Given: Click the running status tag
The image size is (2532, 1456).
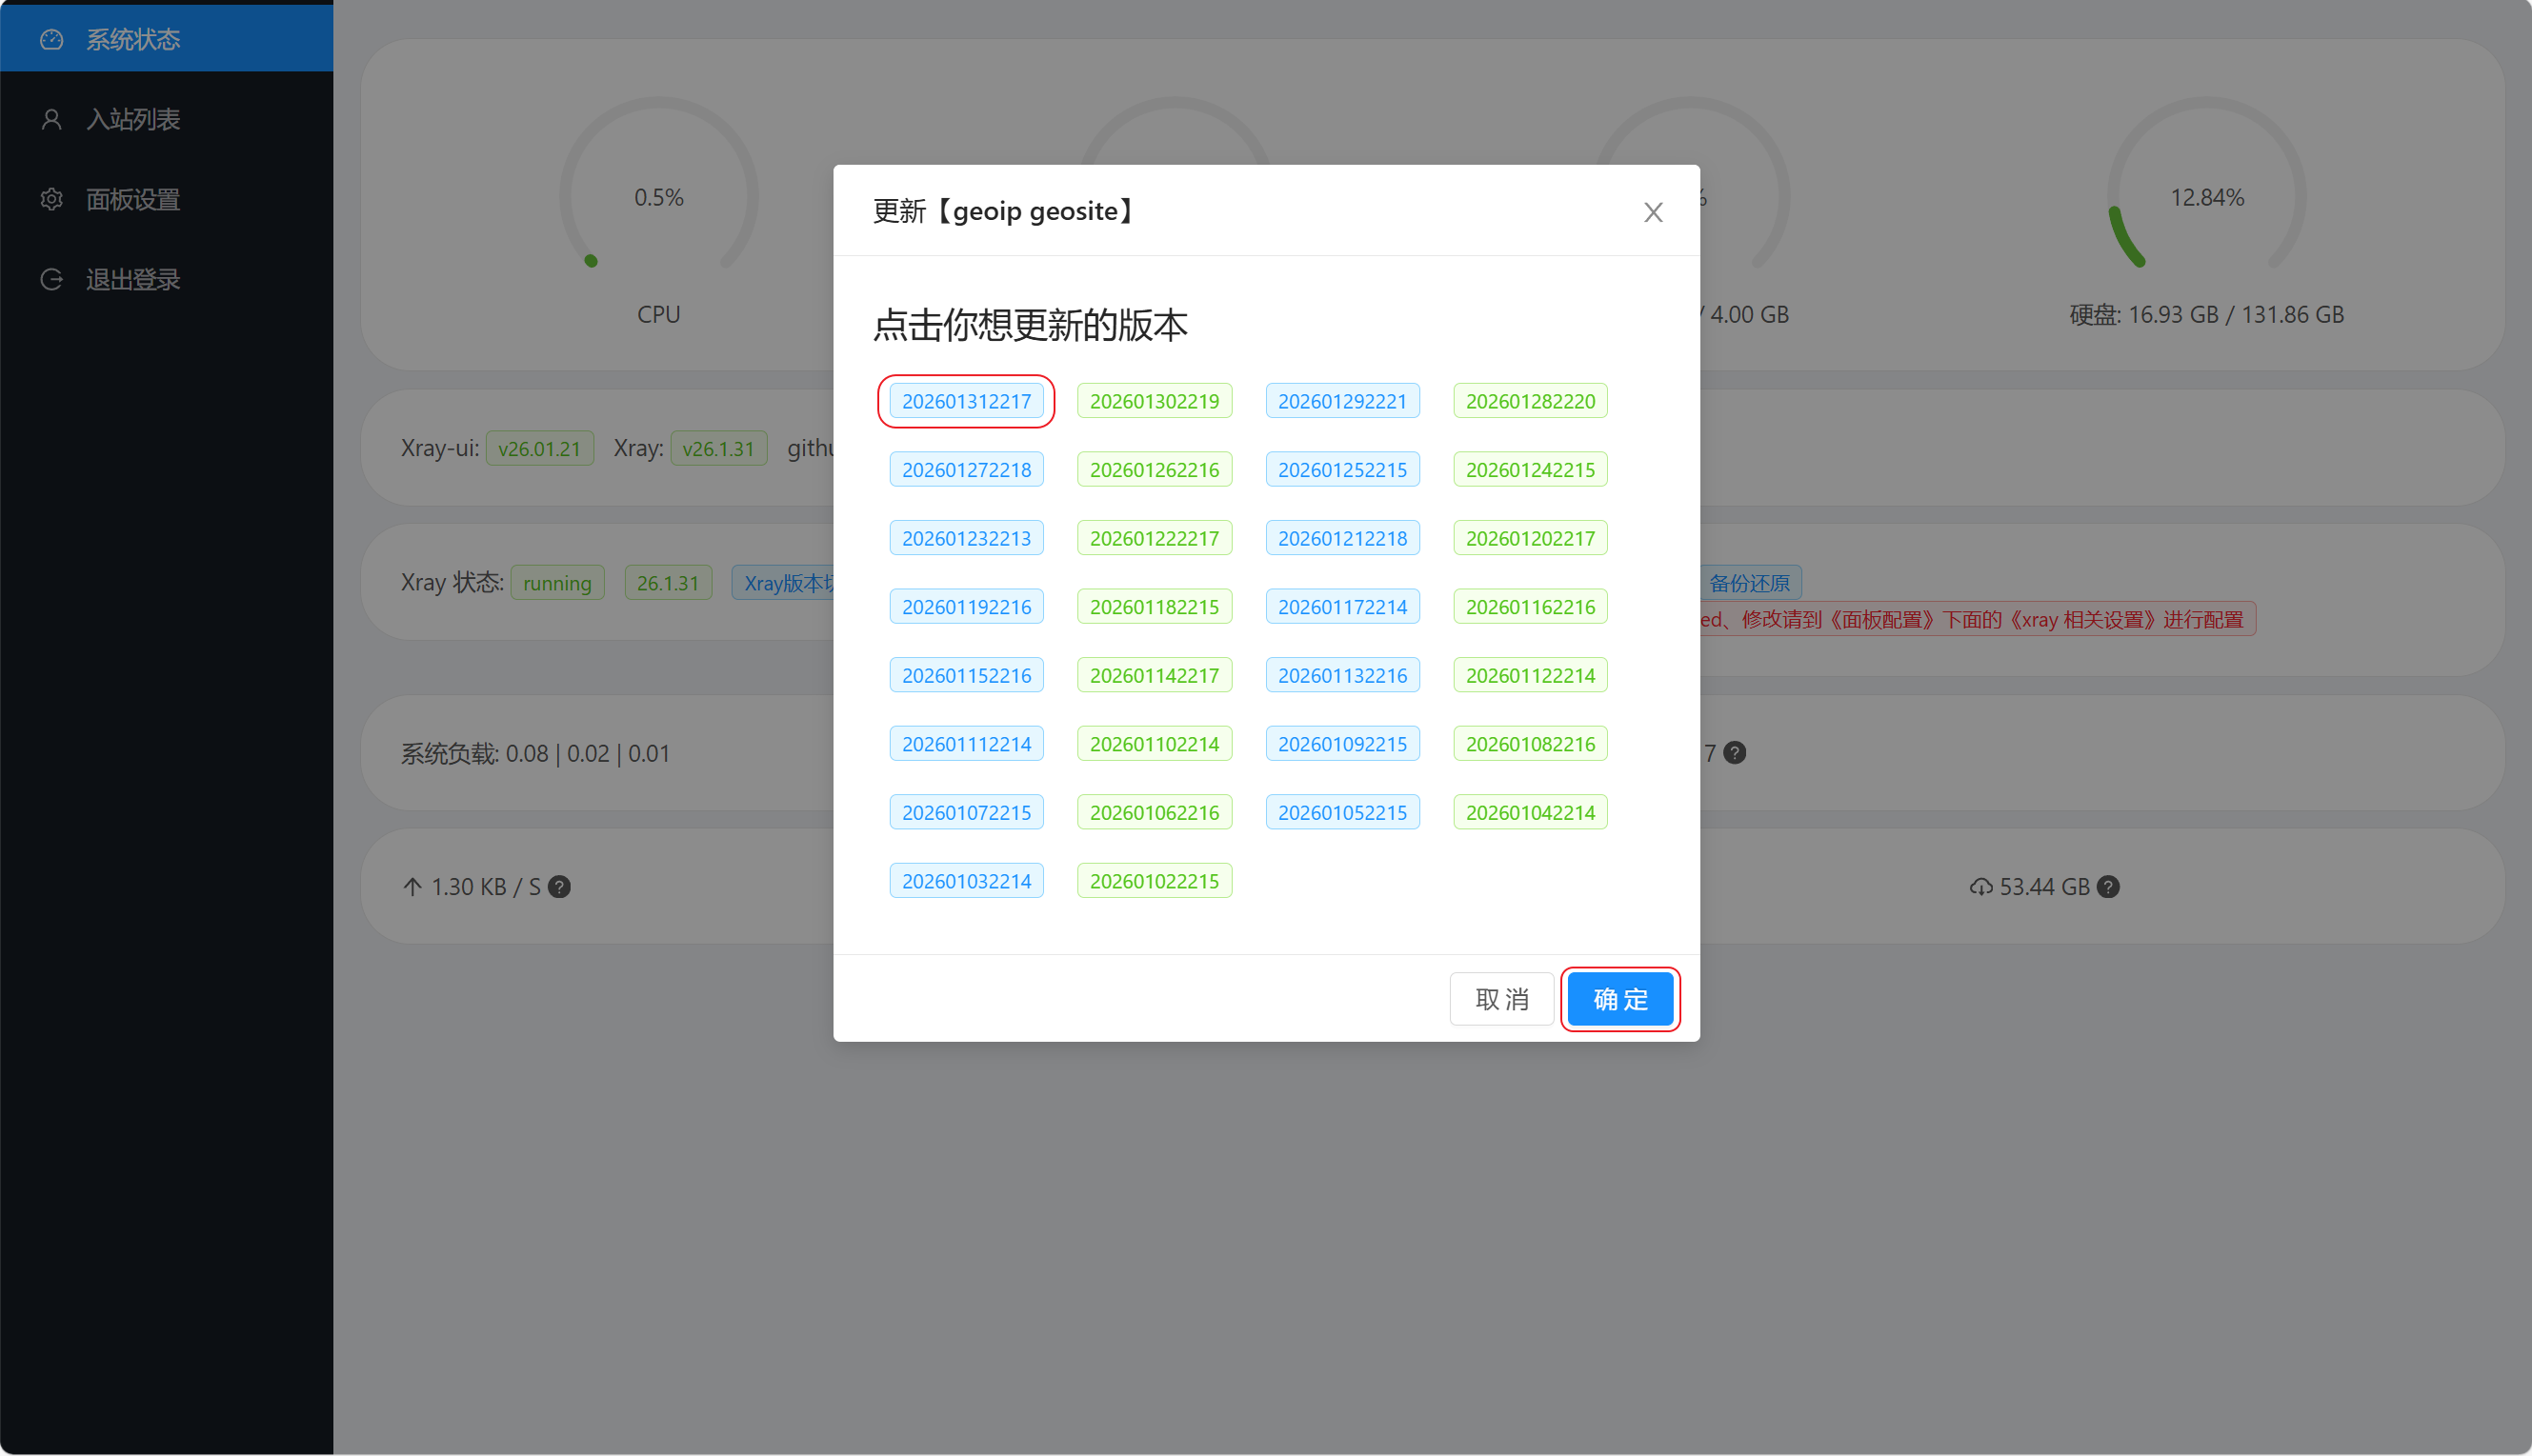Looking at the screenshot, I should click(x=557, y=583).
